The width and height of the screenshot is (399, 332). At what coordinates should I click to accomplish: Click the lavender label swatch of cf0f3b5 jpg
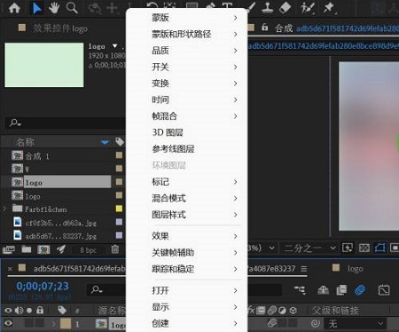(x=119, y=222)
